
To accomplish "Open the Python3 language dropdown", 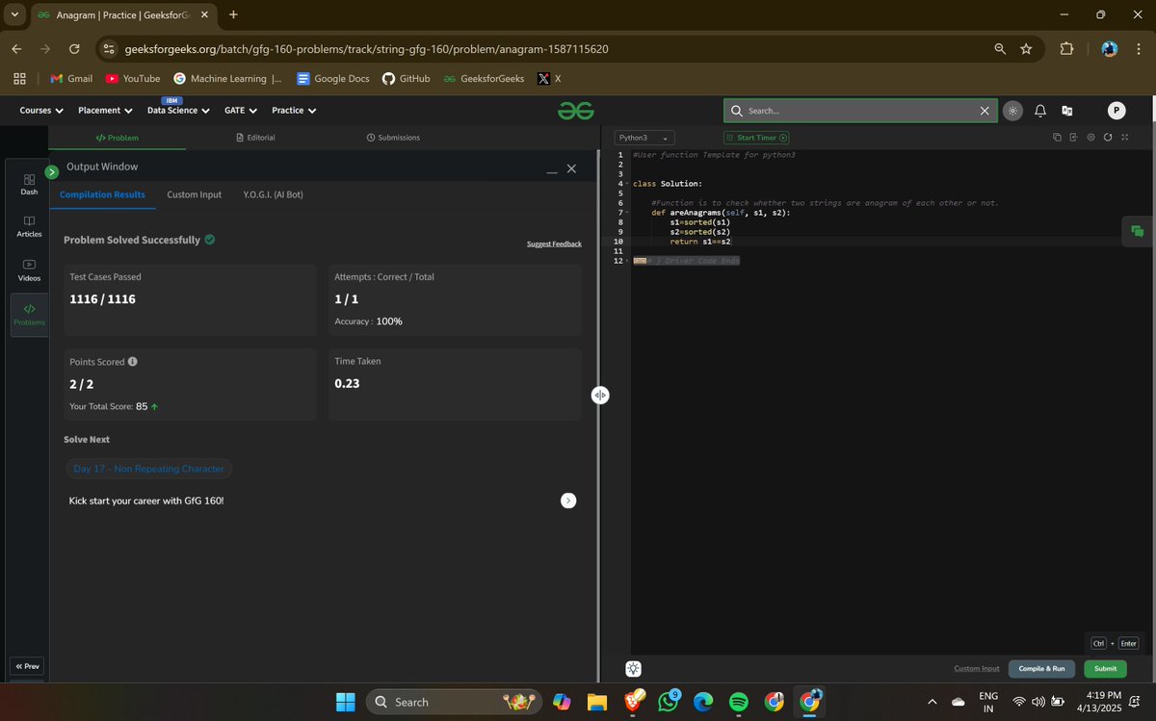I will 644,138.
